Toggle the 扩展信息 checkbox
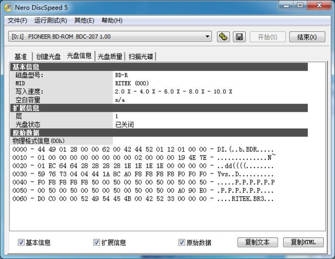Viewport: 335px width, 259px height. click(x=96, y=242)
